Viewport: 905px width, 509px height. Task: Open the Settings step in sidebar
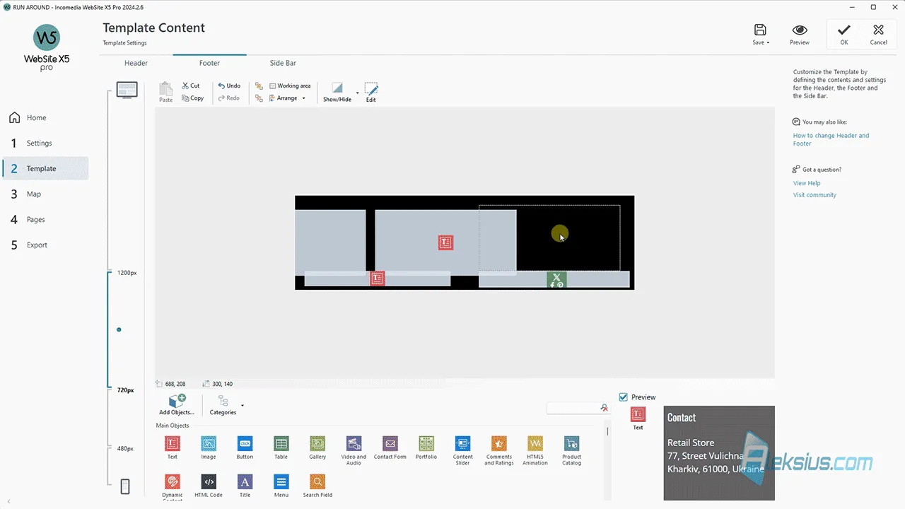pos(45,143)
